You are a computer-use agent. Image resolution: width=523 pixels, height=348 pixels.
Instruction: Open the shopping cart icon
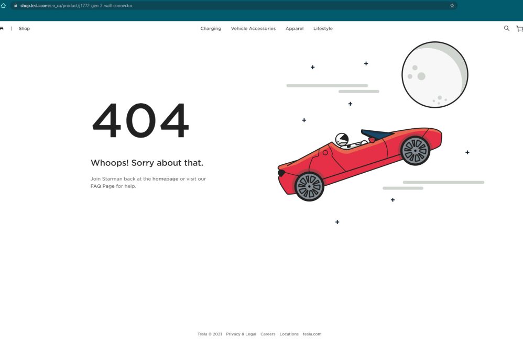519,29
